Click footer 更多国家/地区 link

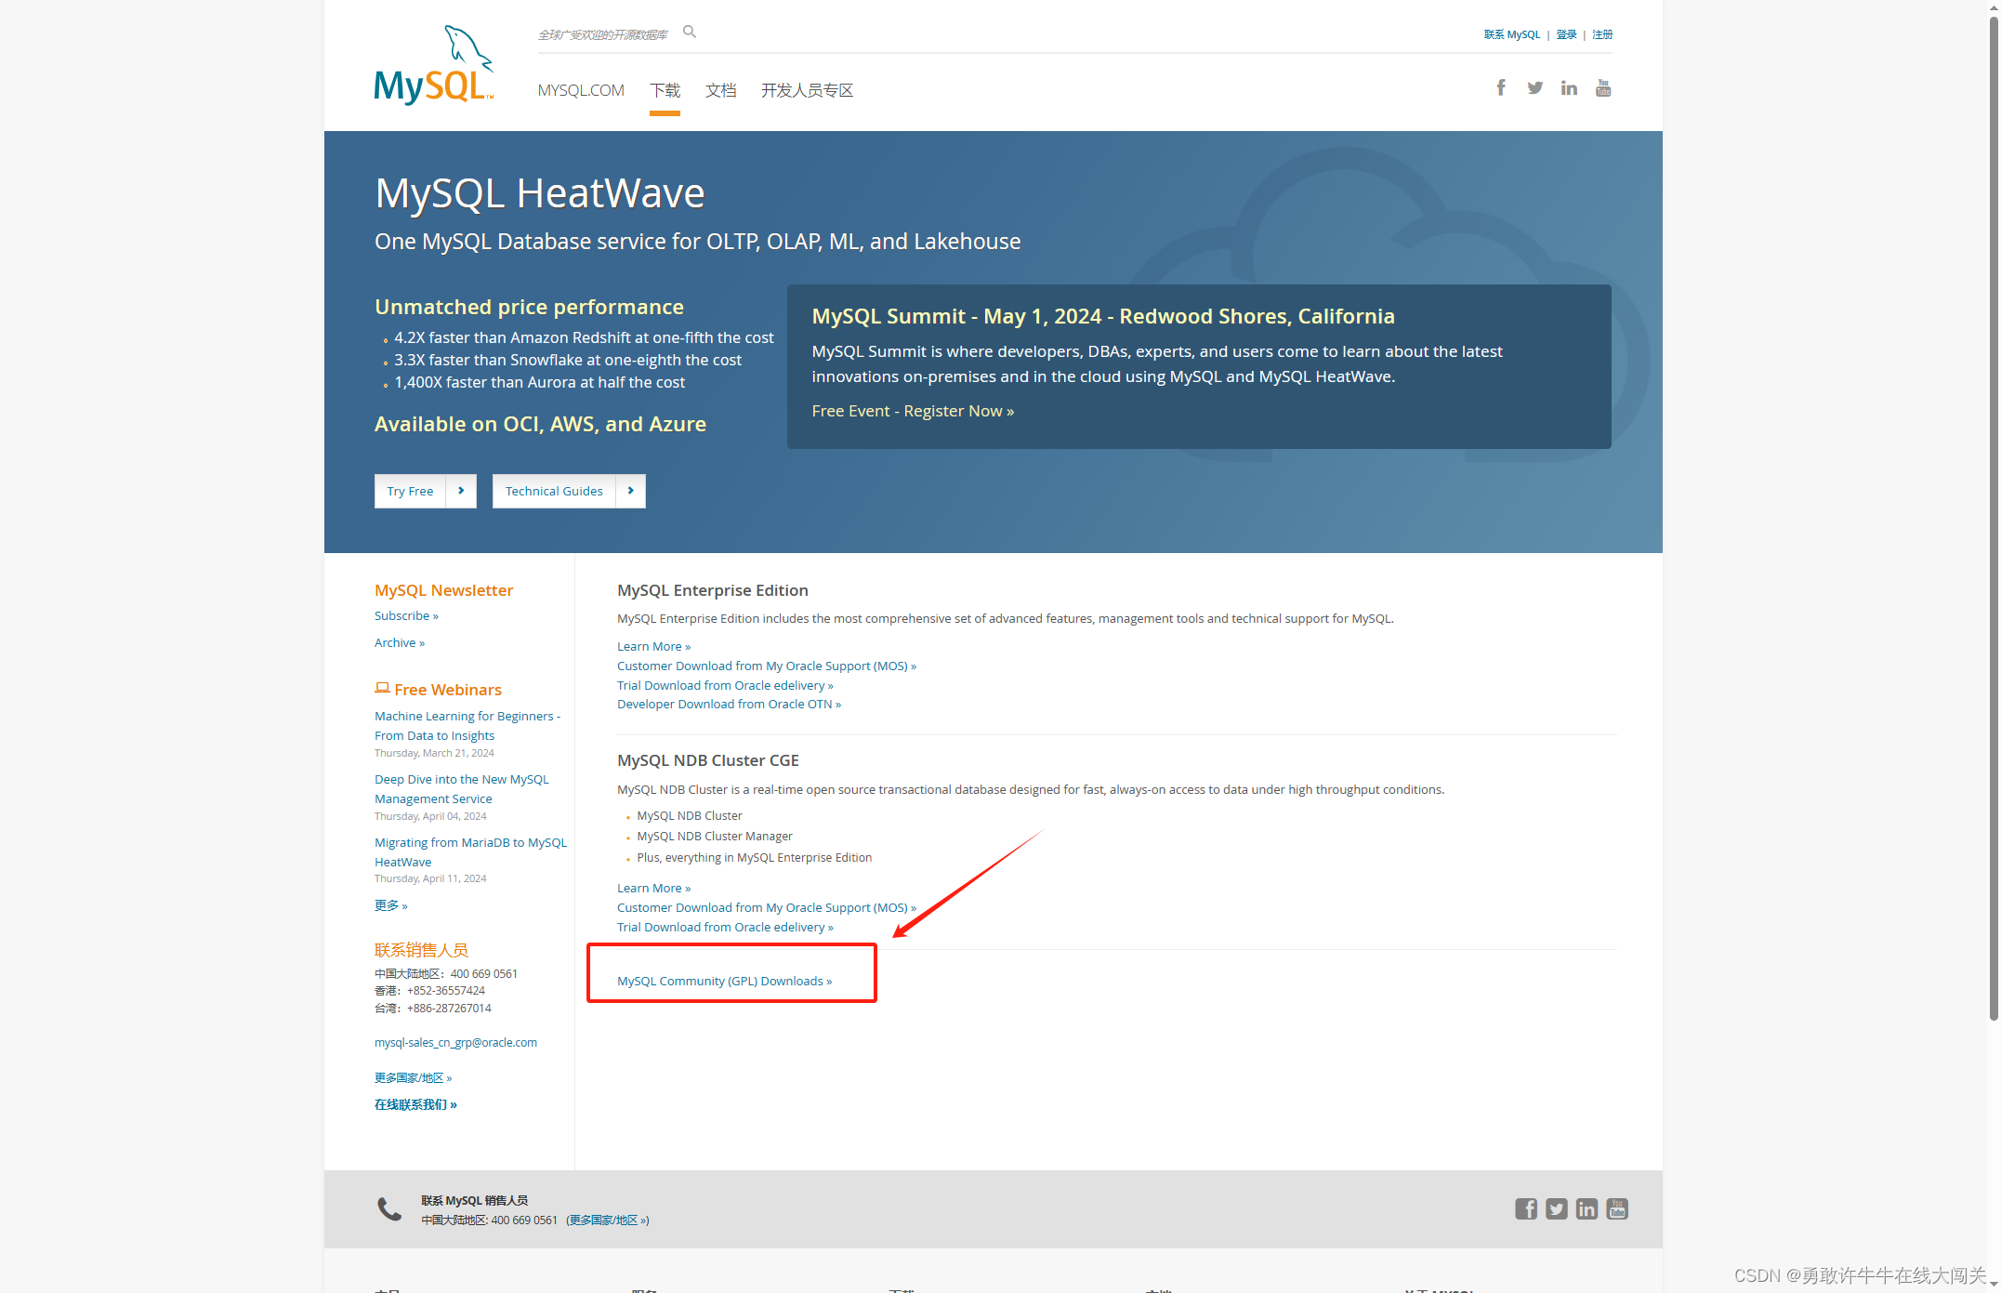coord(607,1220)
